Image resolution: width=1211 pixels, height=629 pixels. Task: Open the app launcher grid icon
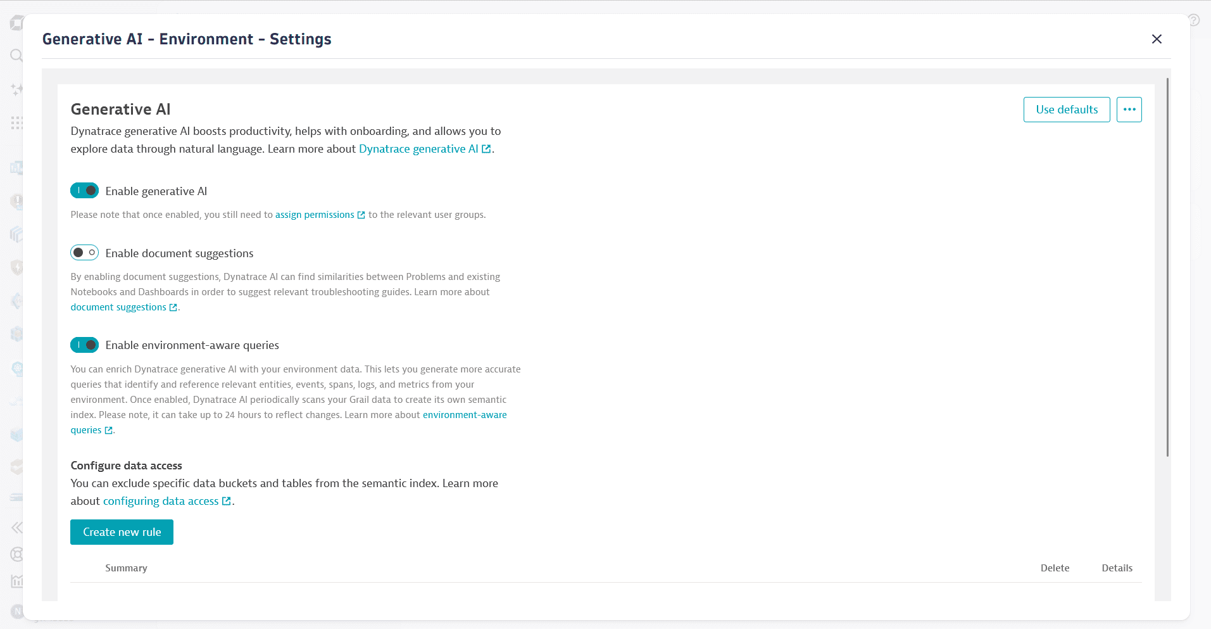pyautogui.click(x=16, y=122)
